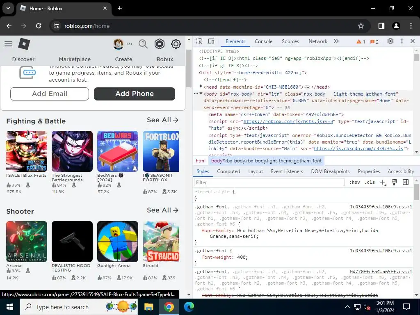Click the Roblox page vertical scrollbar thumb
The width and height of the screenshot is (420, 315).
pyautogui.click(x=189, y=68)
